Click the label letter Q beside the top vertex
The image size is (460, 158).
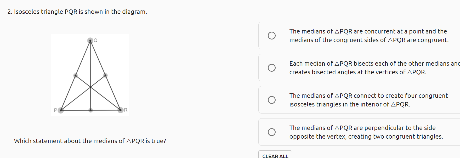point(95,40)
